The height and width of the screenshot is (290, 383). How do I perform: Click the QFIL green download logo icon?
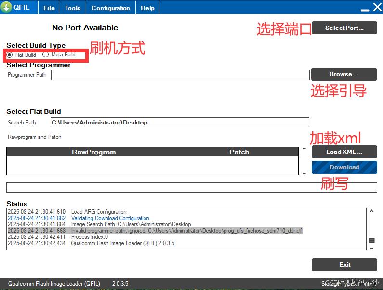pos(6,7)
